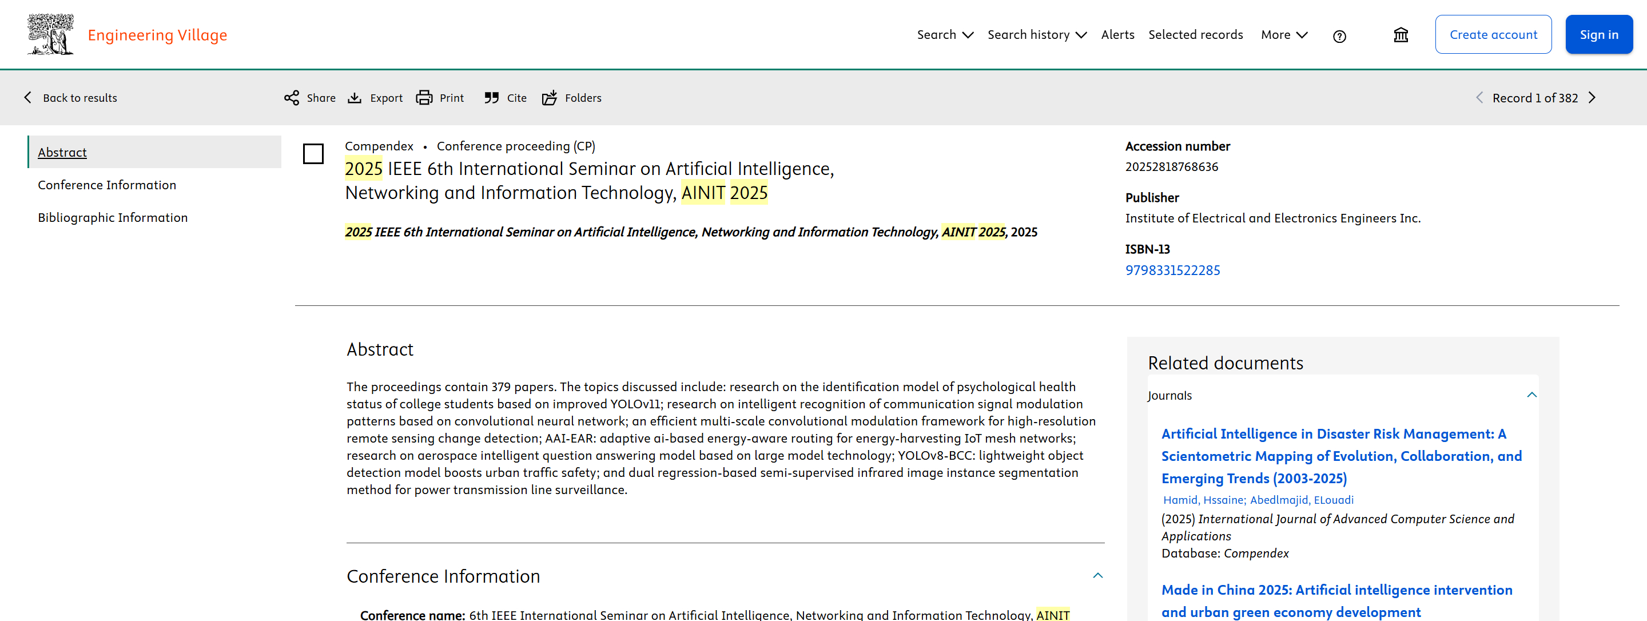Viewport: 1647px width, 621px height.
Task: Expand the Search history dropdown
Action: tap(1036, 34)
